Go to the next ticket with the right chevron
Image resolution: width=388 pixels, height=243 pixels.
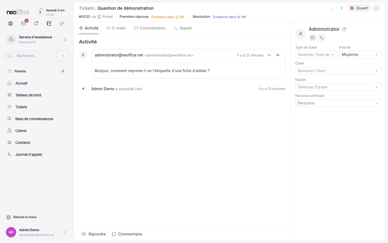(x=342, y=8)
